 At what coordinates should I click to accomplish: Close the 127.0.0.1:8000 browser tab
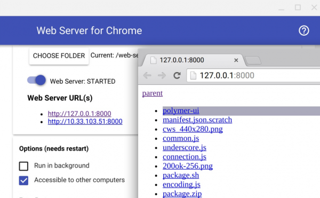[236, 60]
